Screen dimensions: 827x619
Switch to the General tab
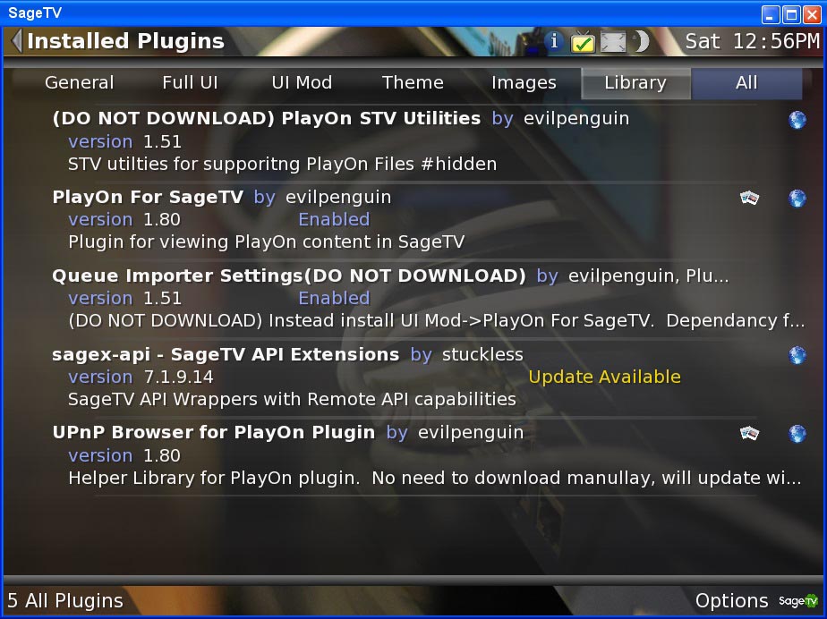pyautogui.click(x=79, y=83)
